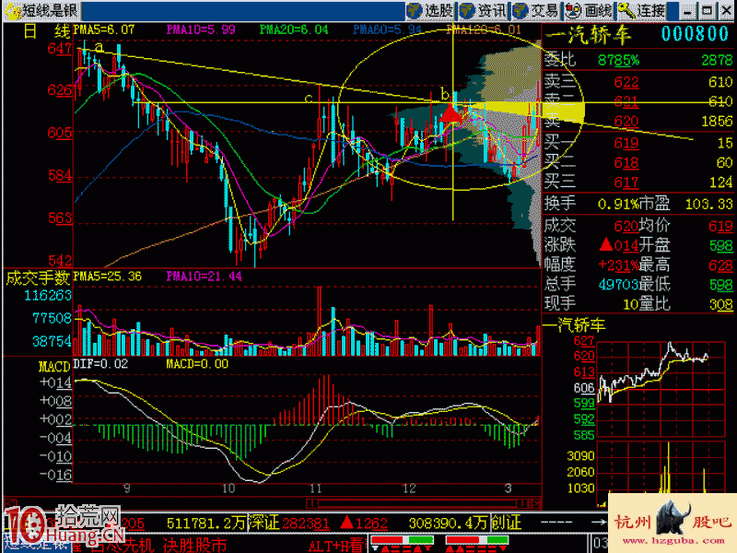The height and width of the screenshot is (553, 737).
Task: Select the PMA5=6.07 moving average label
Action: pos(104,29)
